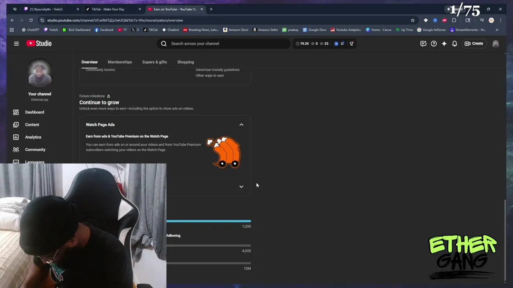513x288 pixels.
Task: Collapse the Watch Page Ads section
Action: click(241, 125)
